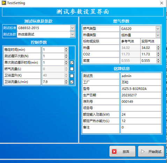Click the 测试标准 label
Screen dimensions: 167x163
[x=10, y=28]
